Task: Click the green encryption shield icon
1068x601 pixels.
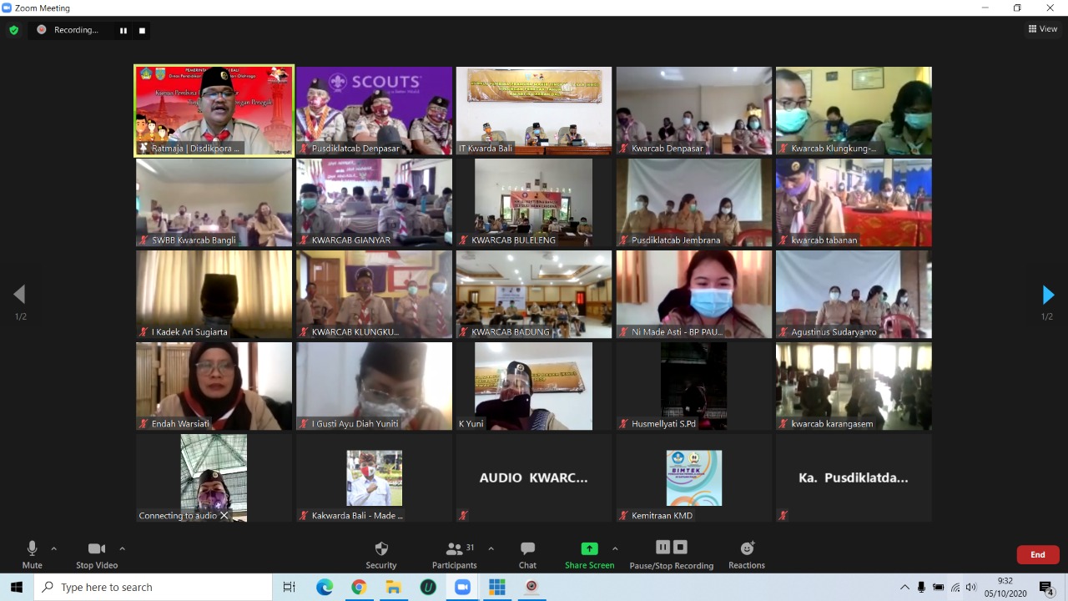Action: (13, 30)
